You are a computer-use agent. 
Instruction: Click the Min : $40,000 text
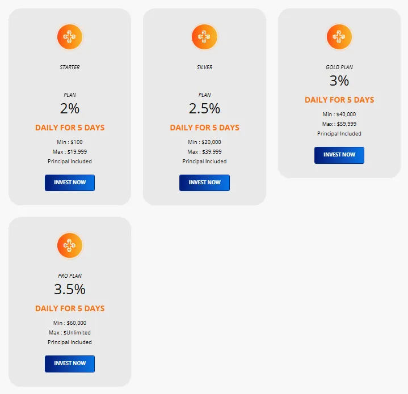coord(339,115)
